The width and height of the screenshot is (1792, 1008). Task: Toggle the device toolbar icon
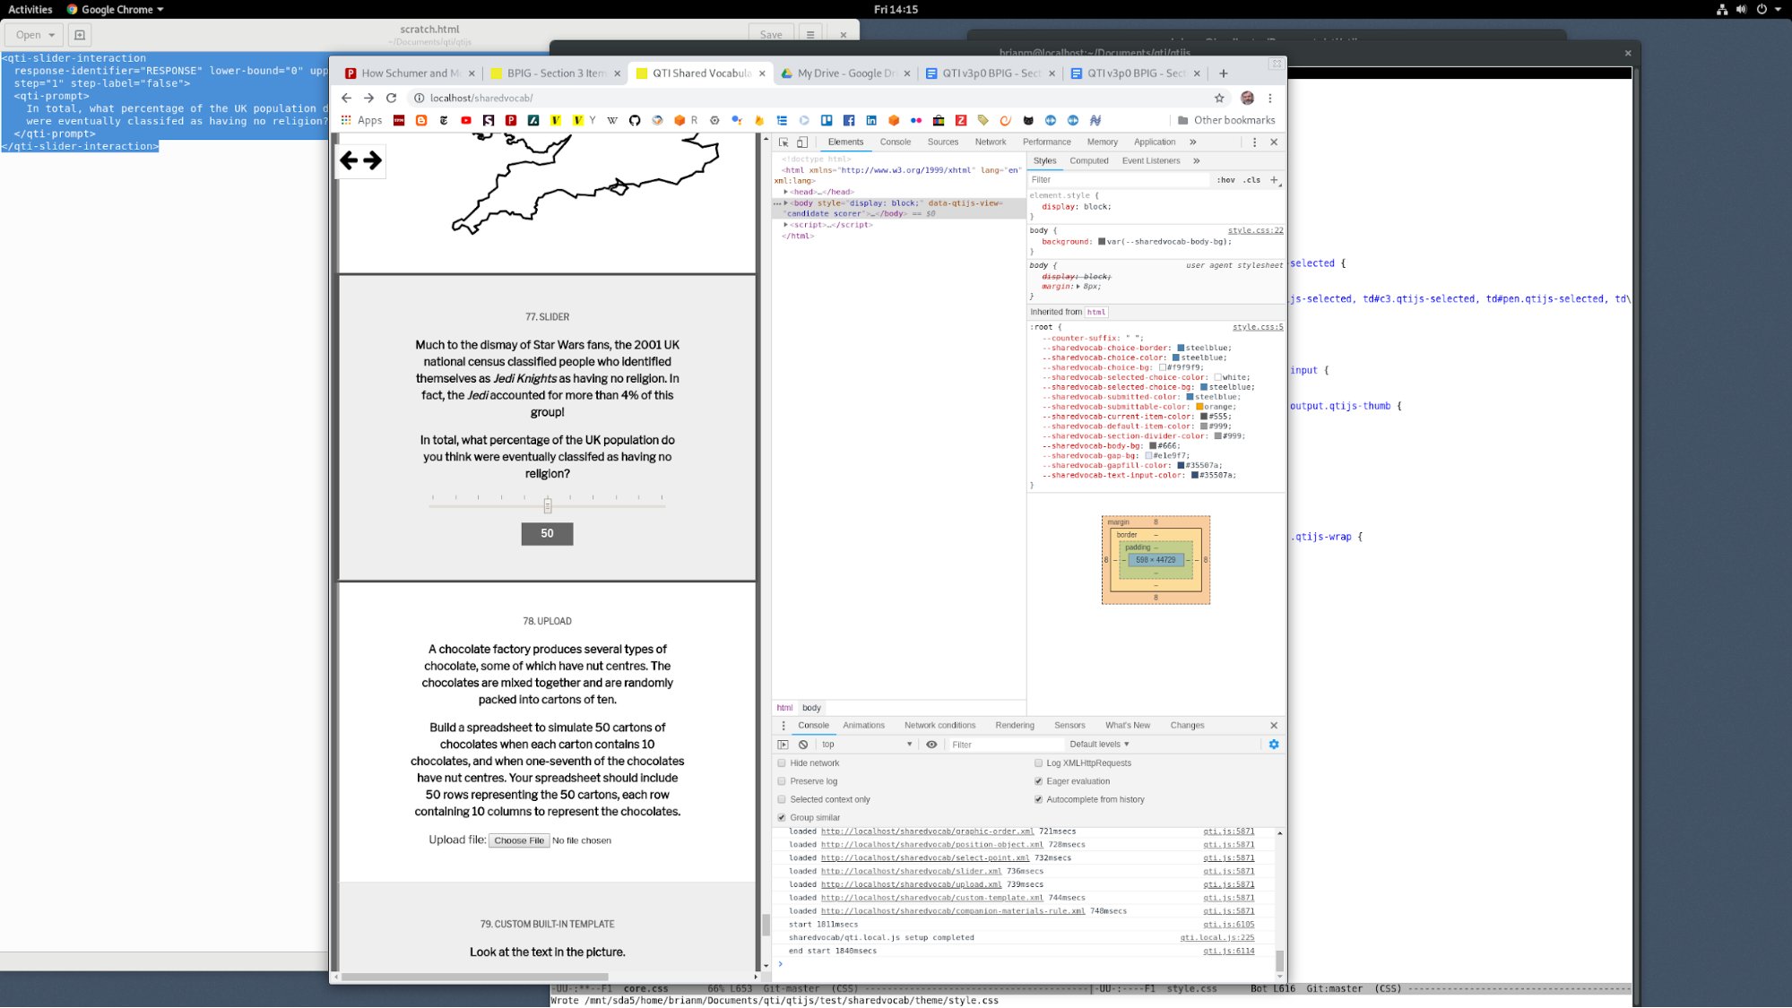pos(802,142)
